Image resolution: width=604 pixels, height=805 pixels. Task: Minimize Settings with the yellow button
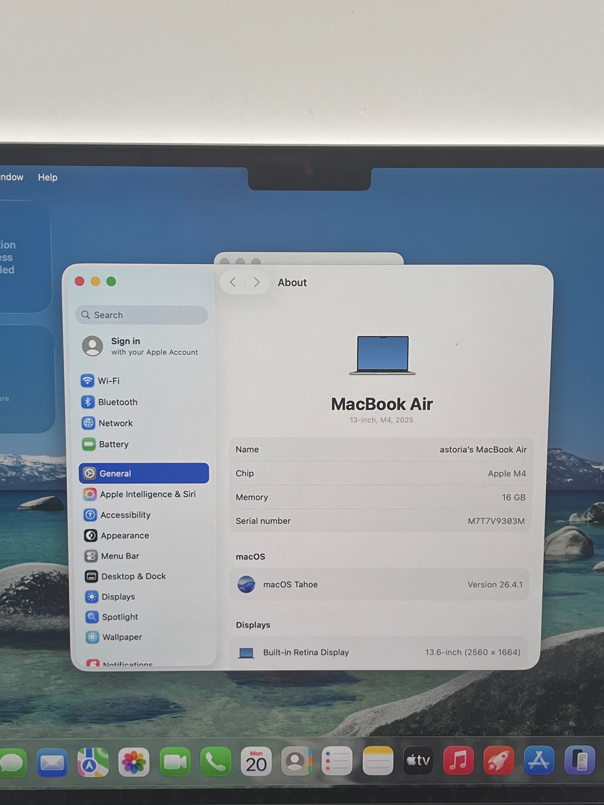(x=96, y=281)
